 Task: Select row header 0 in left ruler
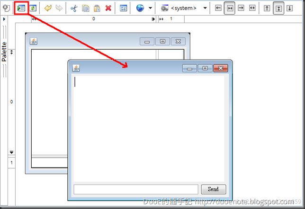click(11, 102)
